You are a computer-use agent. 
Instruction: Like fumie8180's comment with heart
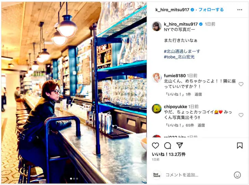[241, 84]
